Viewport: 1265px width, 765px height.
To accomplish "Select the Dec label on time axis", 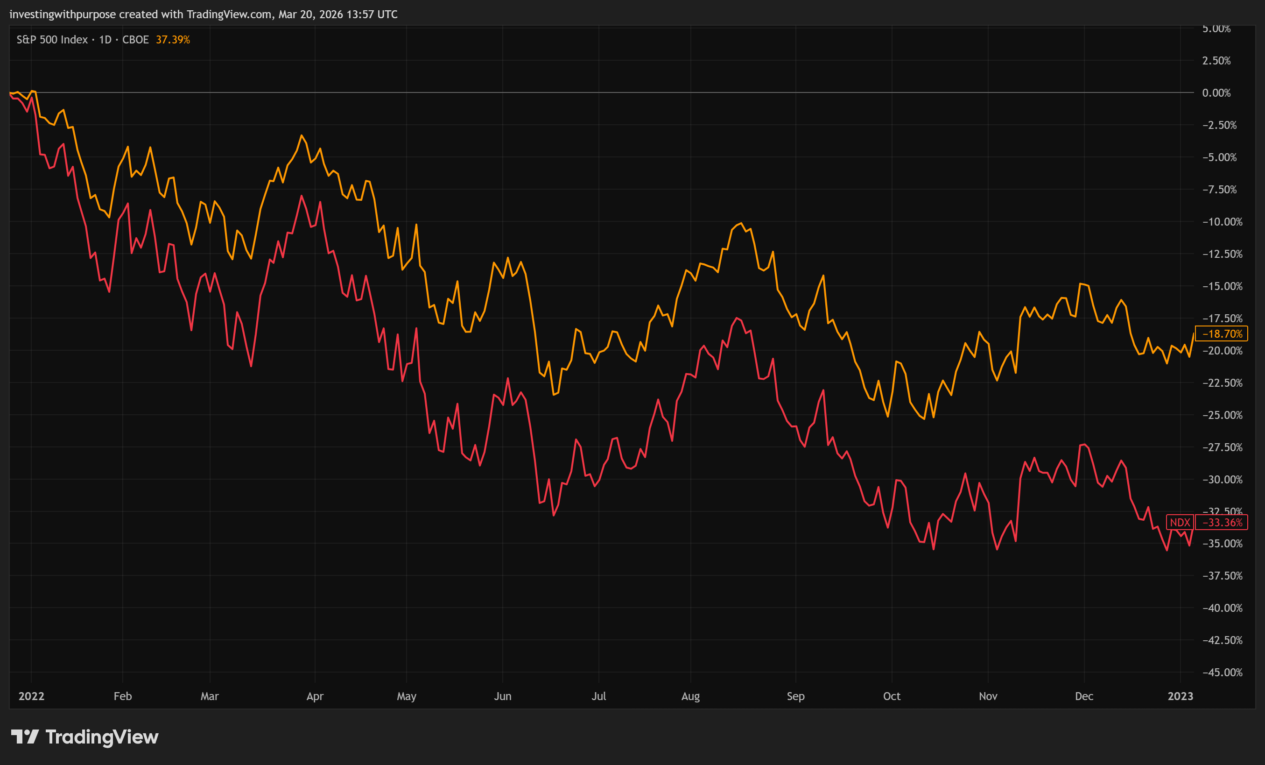I will pos(1084,696).
